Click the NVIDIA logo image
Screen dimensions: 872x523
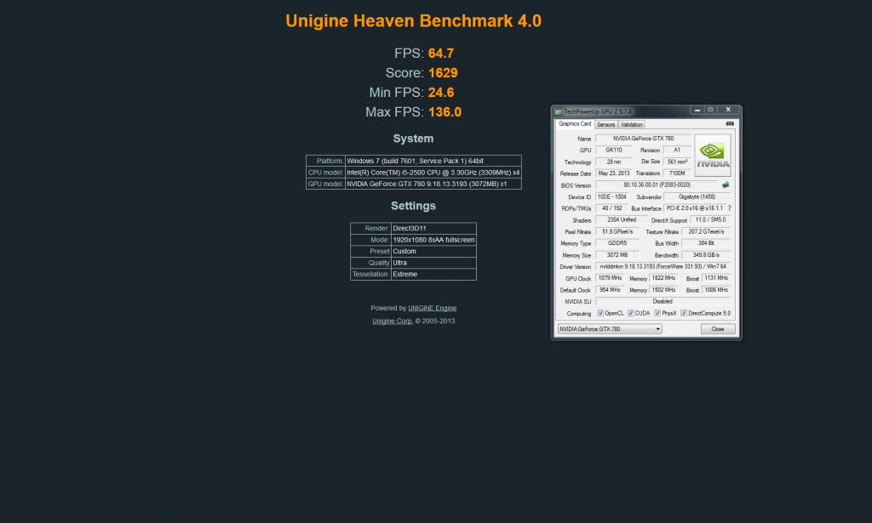tap(712, 155)
